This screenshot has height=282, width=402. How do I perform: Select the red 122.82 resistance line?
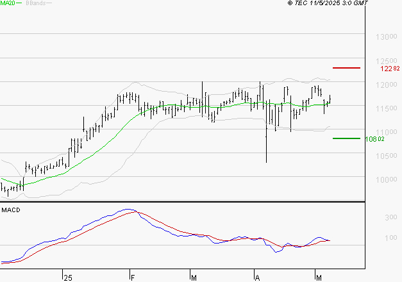pyautogui.click(x=347, y=67)
